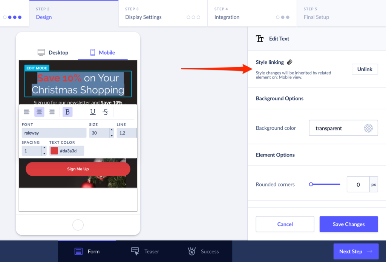Decrease spacing with down arrow
This screenshot has height=262, width=386.
click(x=44, y=153)
